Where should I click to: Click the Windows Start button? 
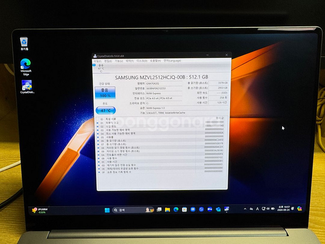[x=107, y=210]
